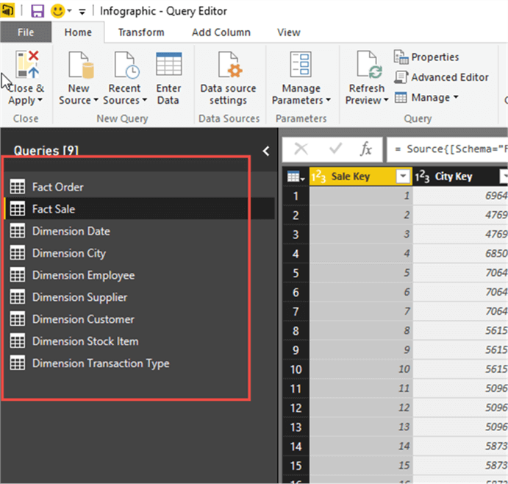This screenshot has height=484, width=508.
Task: Open the File menu
Action: pos(26,32)
